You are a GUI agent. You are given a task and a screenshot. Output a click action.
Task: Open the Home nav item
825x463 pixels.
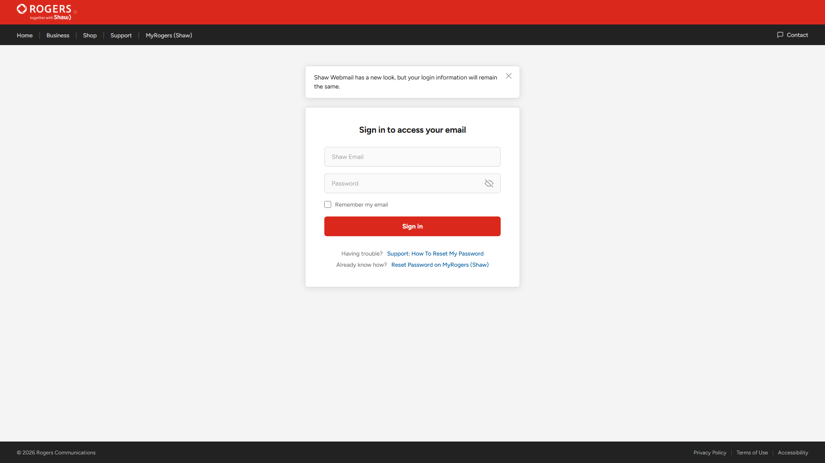click(x=25, y=35)
